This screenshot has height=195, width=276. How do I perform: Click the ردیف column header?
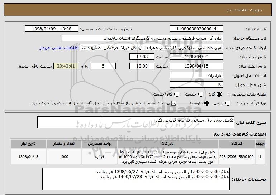[260, 144]
